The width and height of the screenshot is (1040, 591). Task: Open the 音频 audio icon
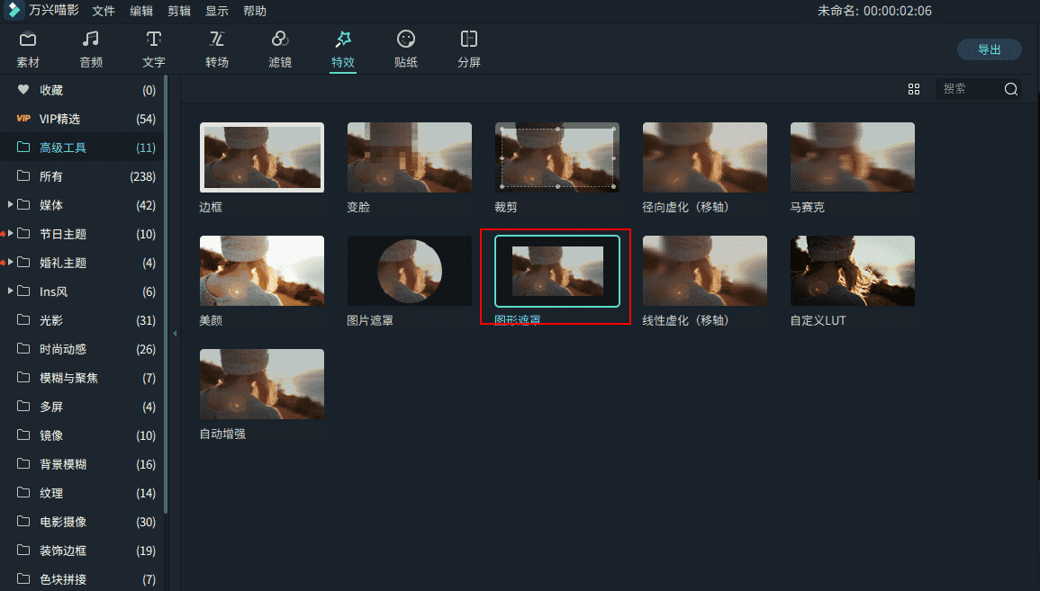click(x=91, y=40)
